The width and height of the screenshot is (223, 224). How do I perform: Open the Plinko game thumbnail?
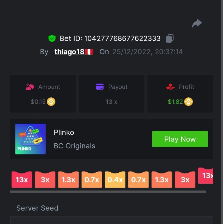coord(30,139)
